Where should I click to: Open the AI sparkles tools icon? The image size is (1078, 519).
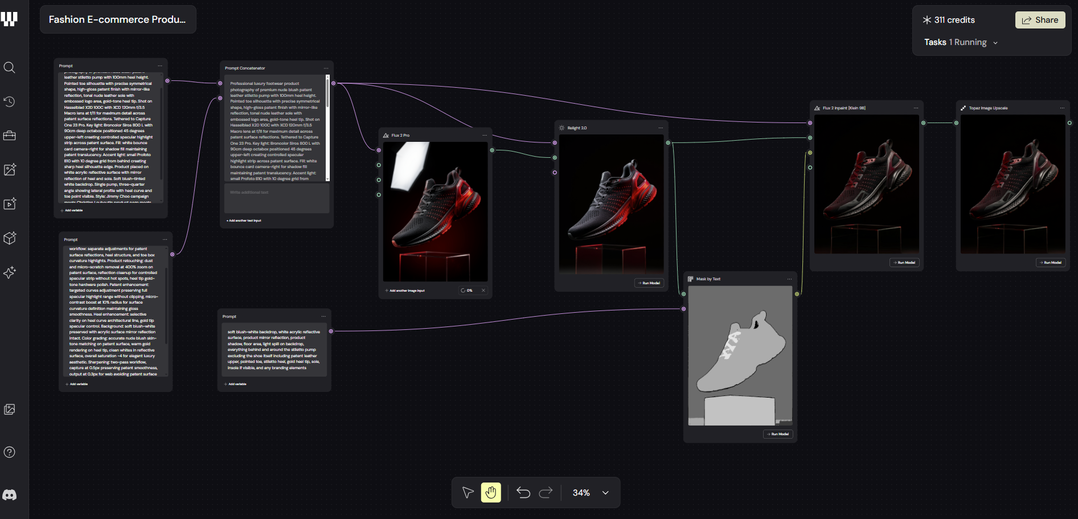(x=9, y=272)
